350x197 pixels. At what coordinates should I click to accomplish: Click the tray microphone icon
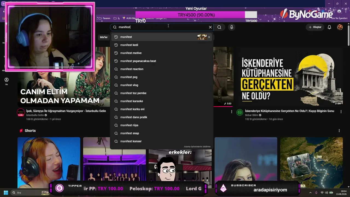pos(316,193)
